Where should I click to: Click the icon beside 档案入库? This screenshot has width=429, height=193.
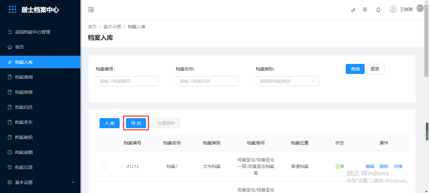pyautogui.click(x=10, y=62)
